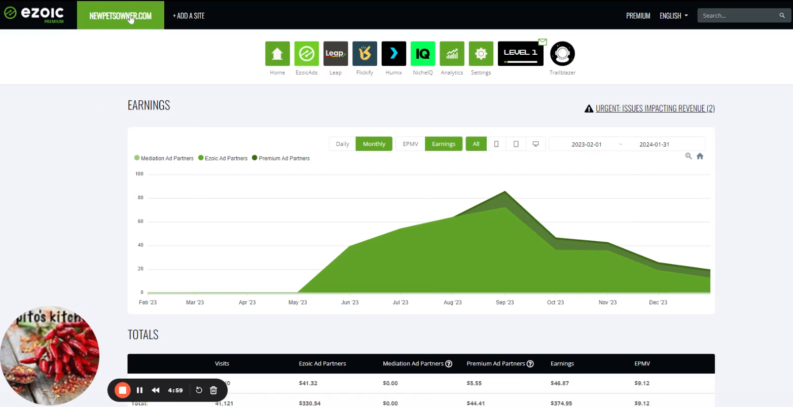Switch chart to Monthly view
This screenshot has width=793, height=407.
[x=374, y=144]
